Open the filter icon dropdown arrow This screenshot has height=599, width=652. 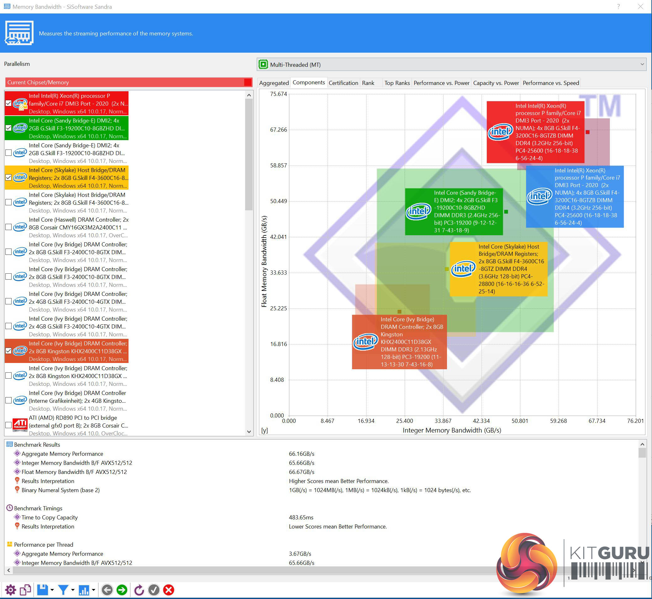tap(73, 590)
